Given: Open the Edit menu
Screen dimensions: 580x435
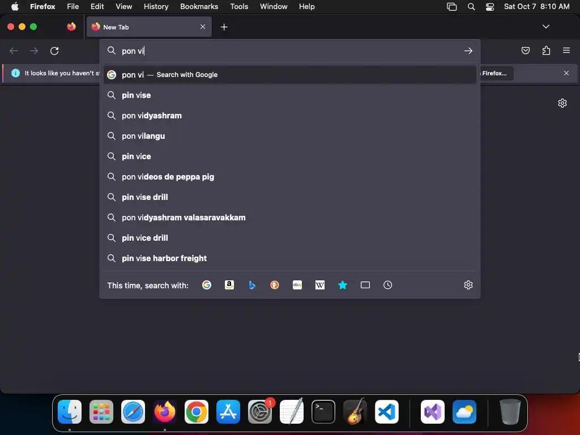Looking at the screenshot, I should [97, 6].
